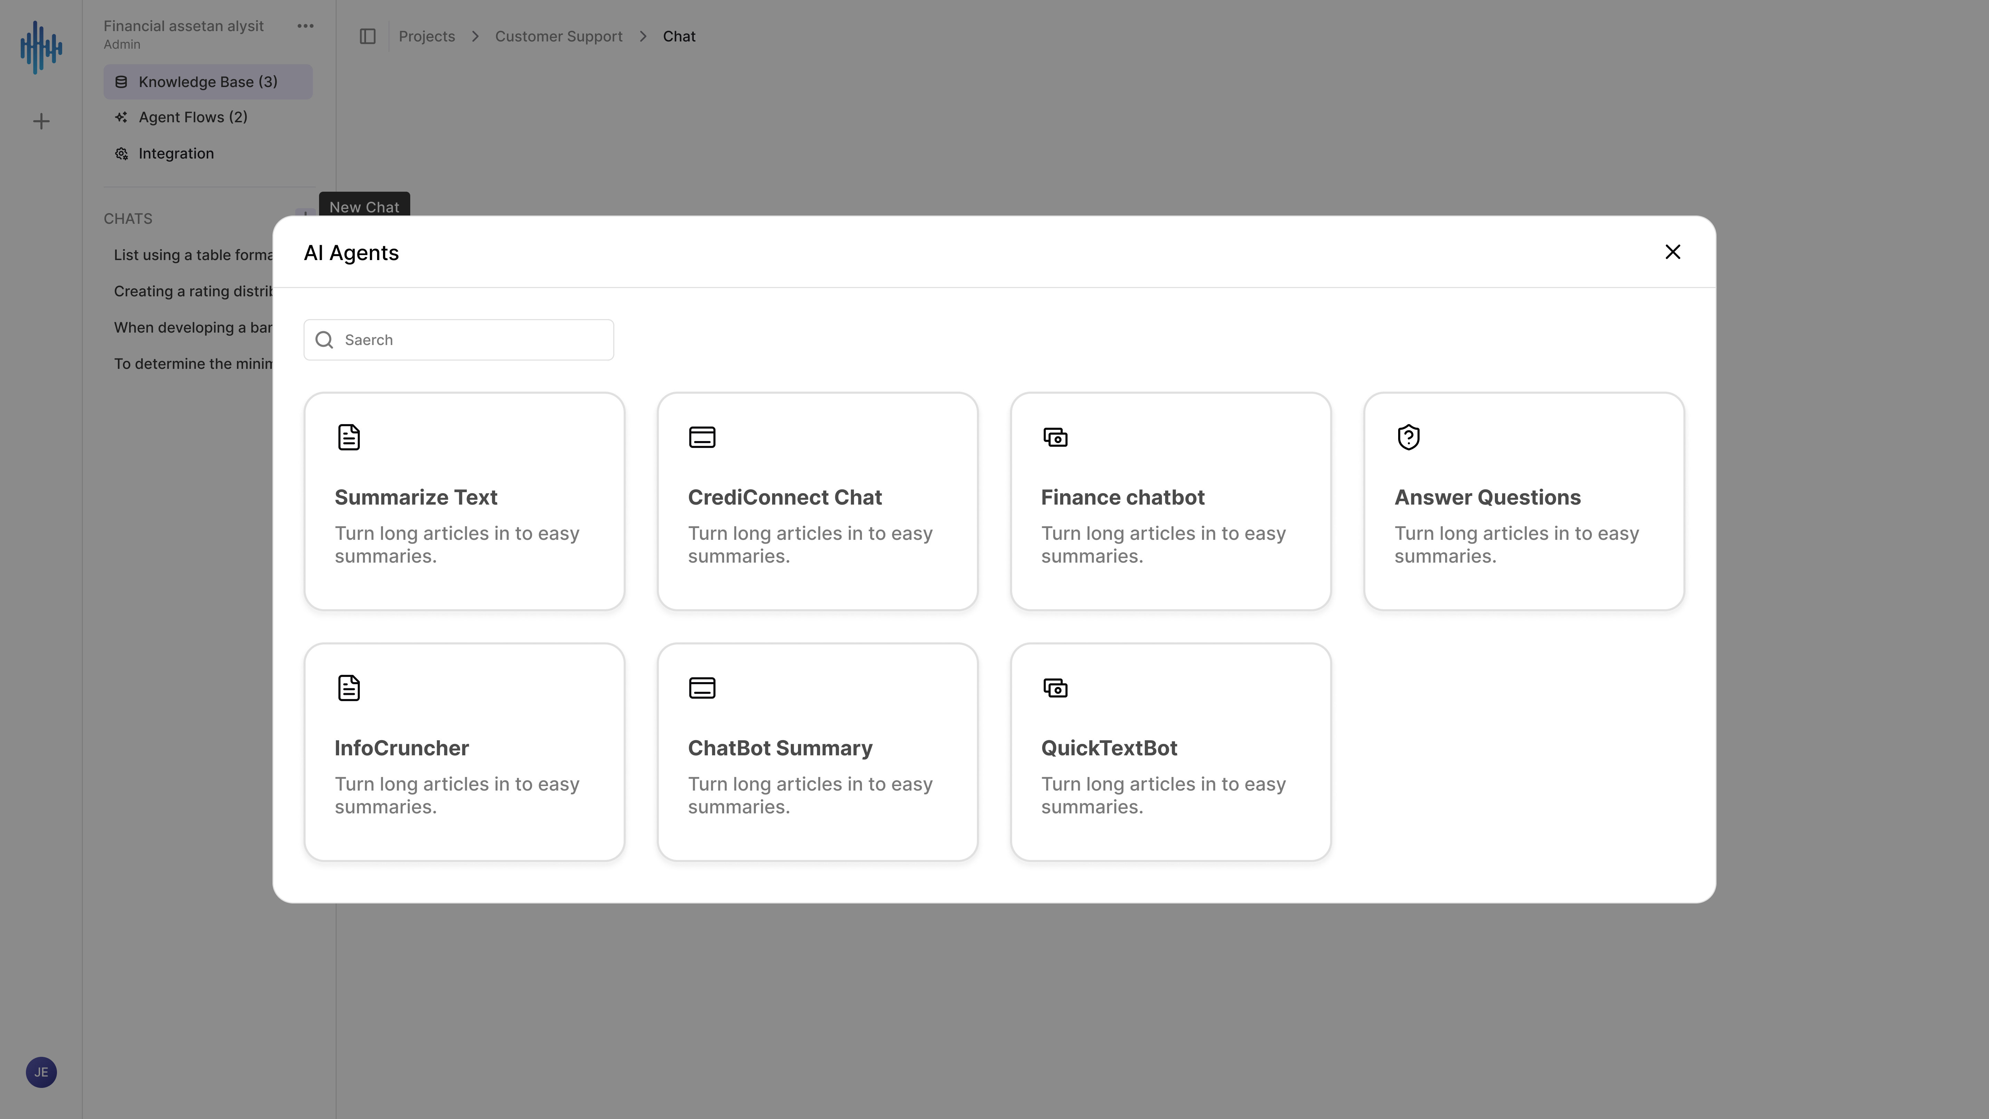
Task: Click the Answer Questions shield icon
Action: (x=1409, y=437)
